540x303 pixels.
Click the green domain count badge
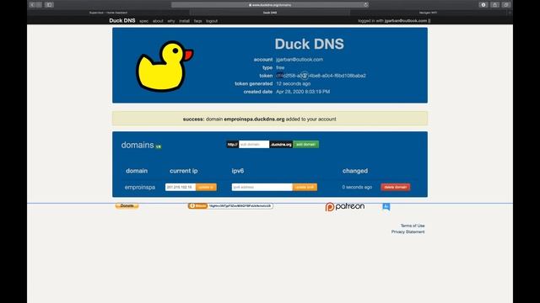click(x=158, y=146)
